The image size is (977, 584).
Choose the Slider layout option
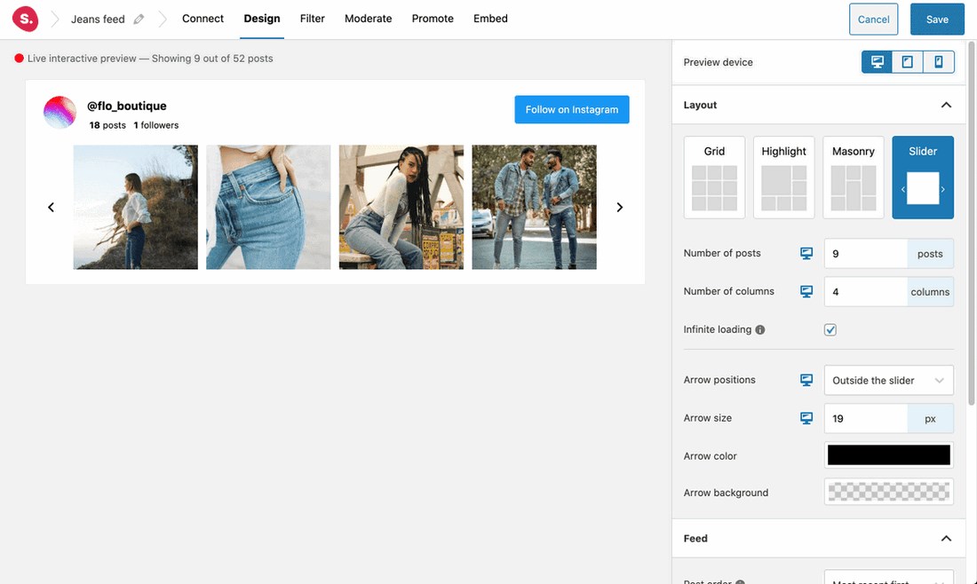[x=923, y=178]
